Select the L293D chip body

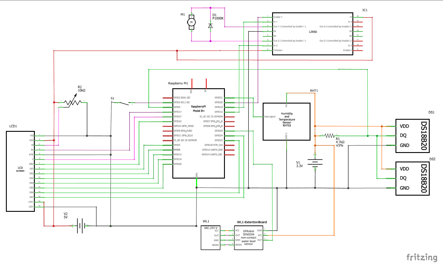(x=313, y=34)
